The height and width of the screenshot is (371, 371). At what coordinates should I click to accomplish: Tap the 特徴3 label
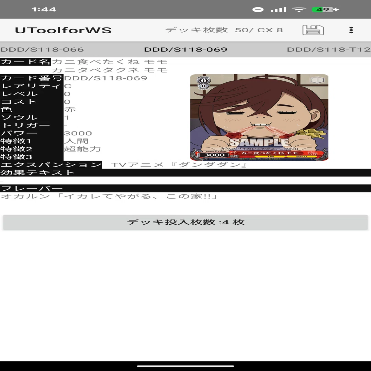coord(32,157)
